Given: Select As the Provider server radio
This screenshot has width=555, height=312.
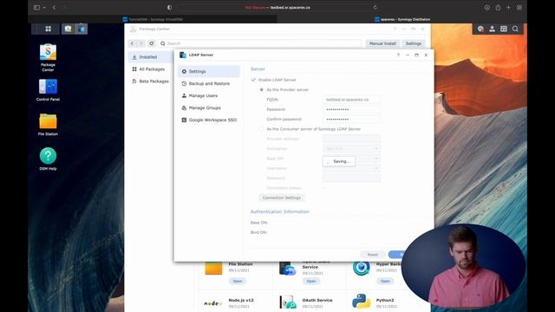Looking at the screenshot, I should (262, 89).
